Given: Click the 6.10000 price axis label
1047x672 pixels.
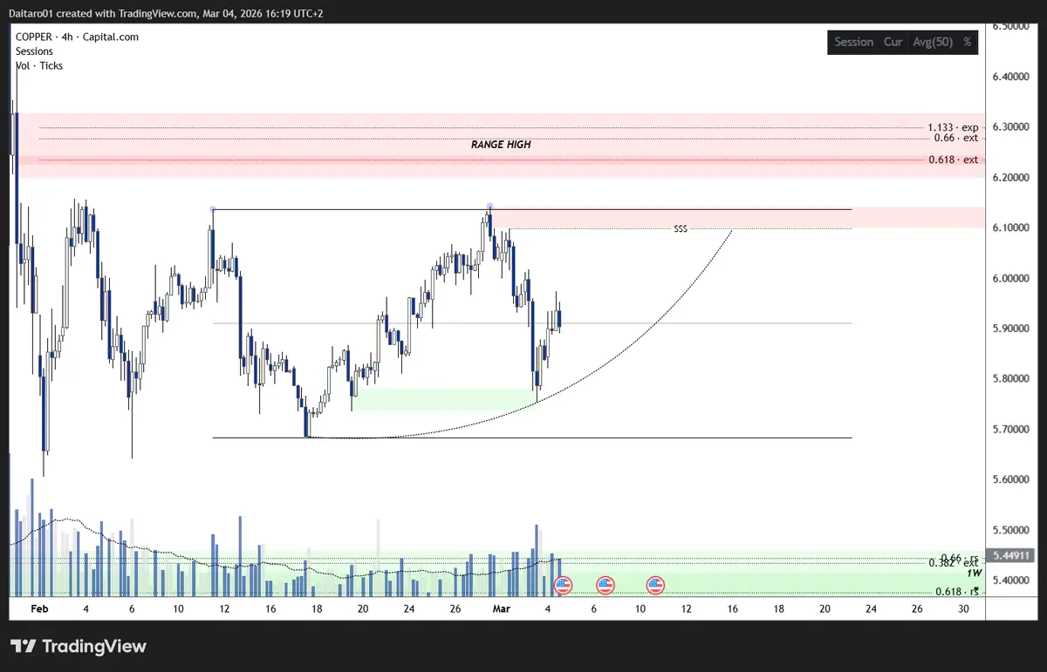Looking at the screenshot, I should (x=1012, y=228).
